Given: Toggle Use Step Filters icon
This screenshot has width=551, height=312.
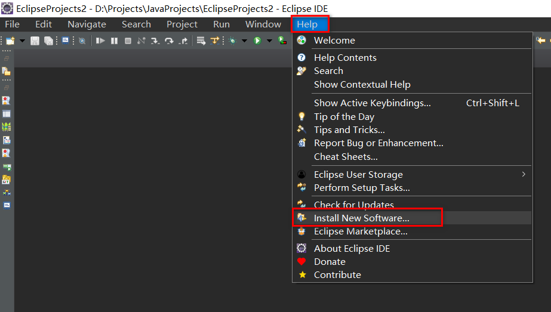Looking at the screenshot, I should 214,41.
